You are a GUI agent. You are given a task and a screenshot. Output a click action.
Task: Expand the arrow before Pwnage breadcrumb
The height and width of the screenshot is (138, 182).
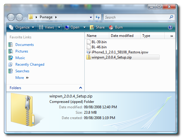pos(36,17)
